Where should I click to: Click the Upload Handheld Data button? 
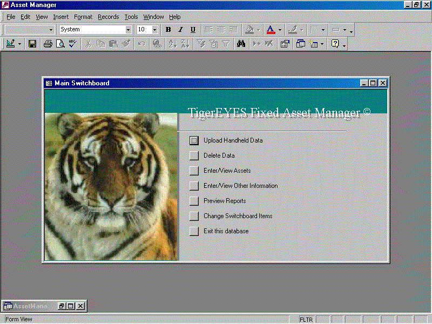194,140
